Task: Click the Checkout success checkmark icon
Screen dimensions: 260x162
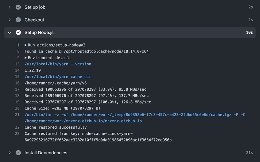Action: [x=18, y=20]
